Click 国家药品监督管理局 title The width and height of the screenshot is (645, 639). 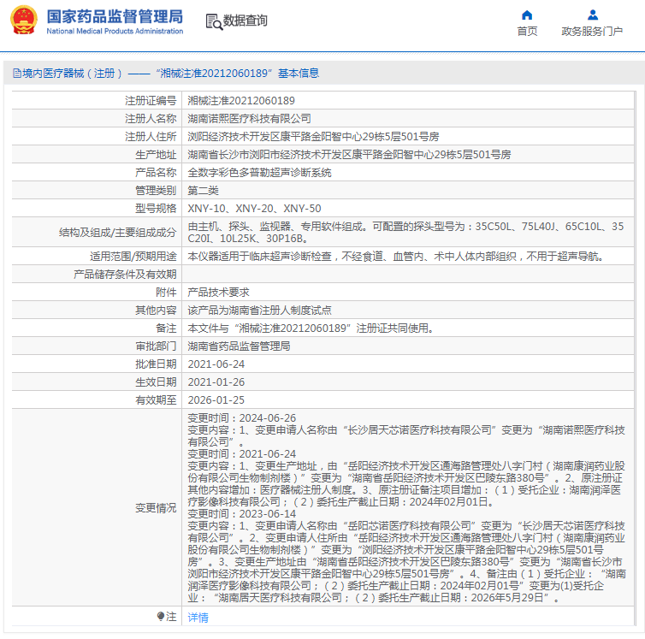pyautogui.click(x=115, y=17)
